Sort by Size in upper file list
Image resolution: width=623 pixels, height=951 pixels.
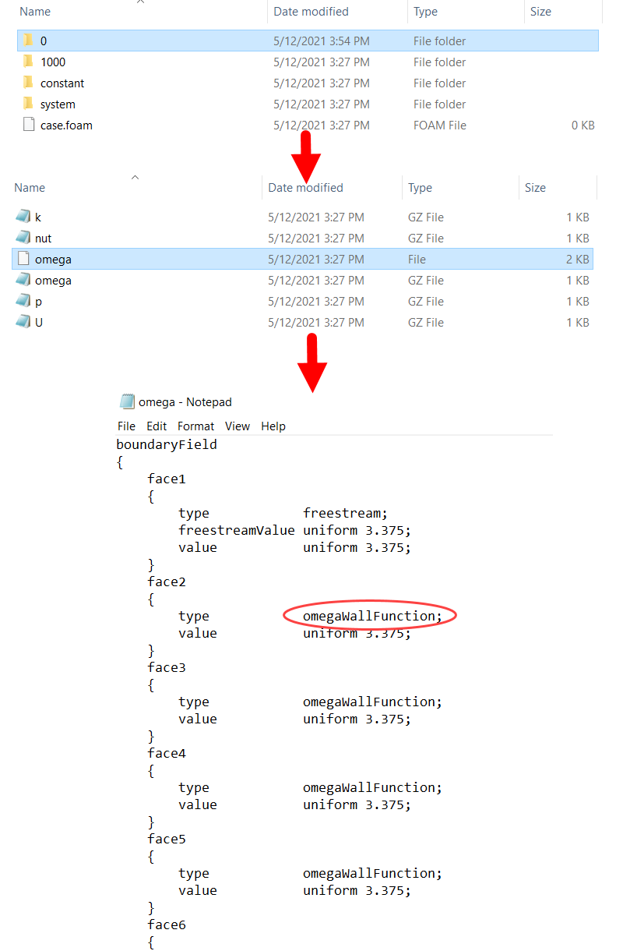click(x=540, y=12)
